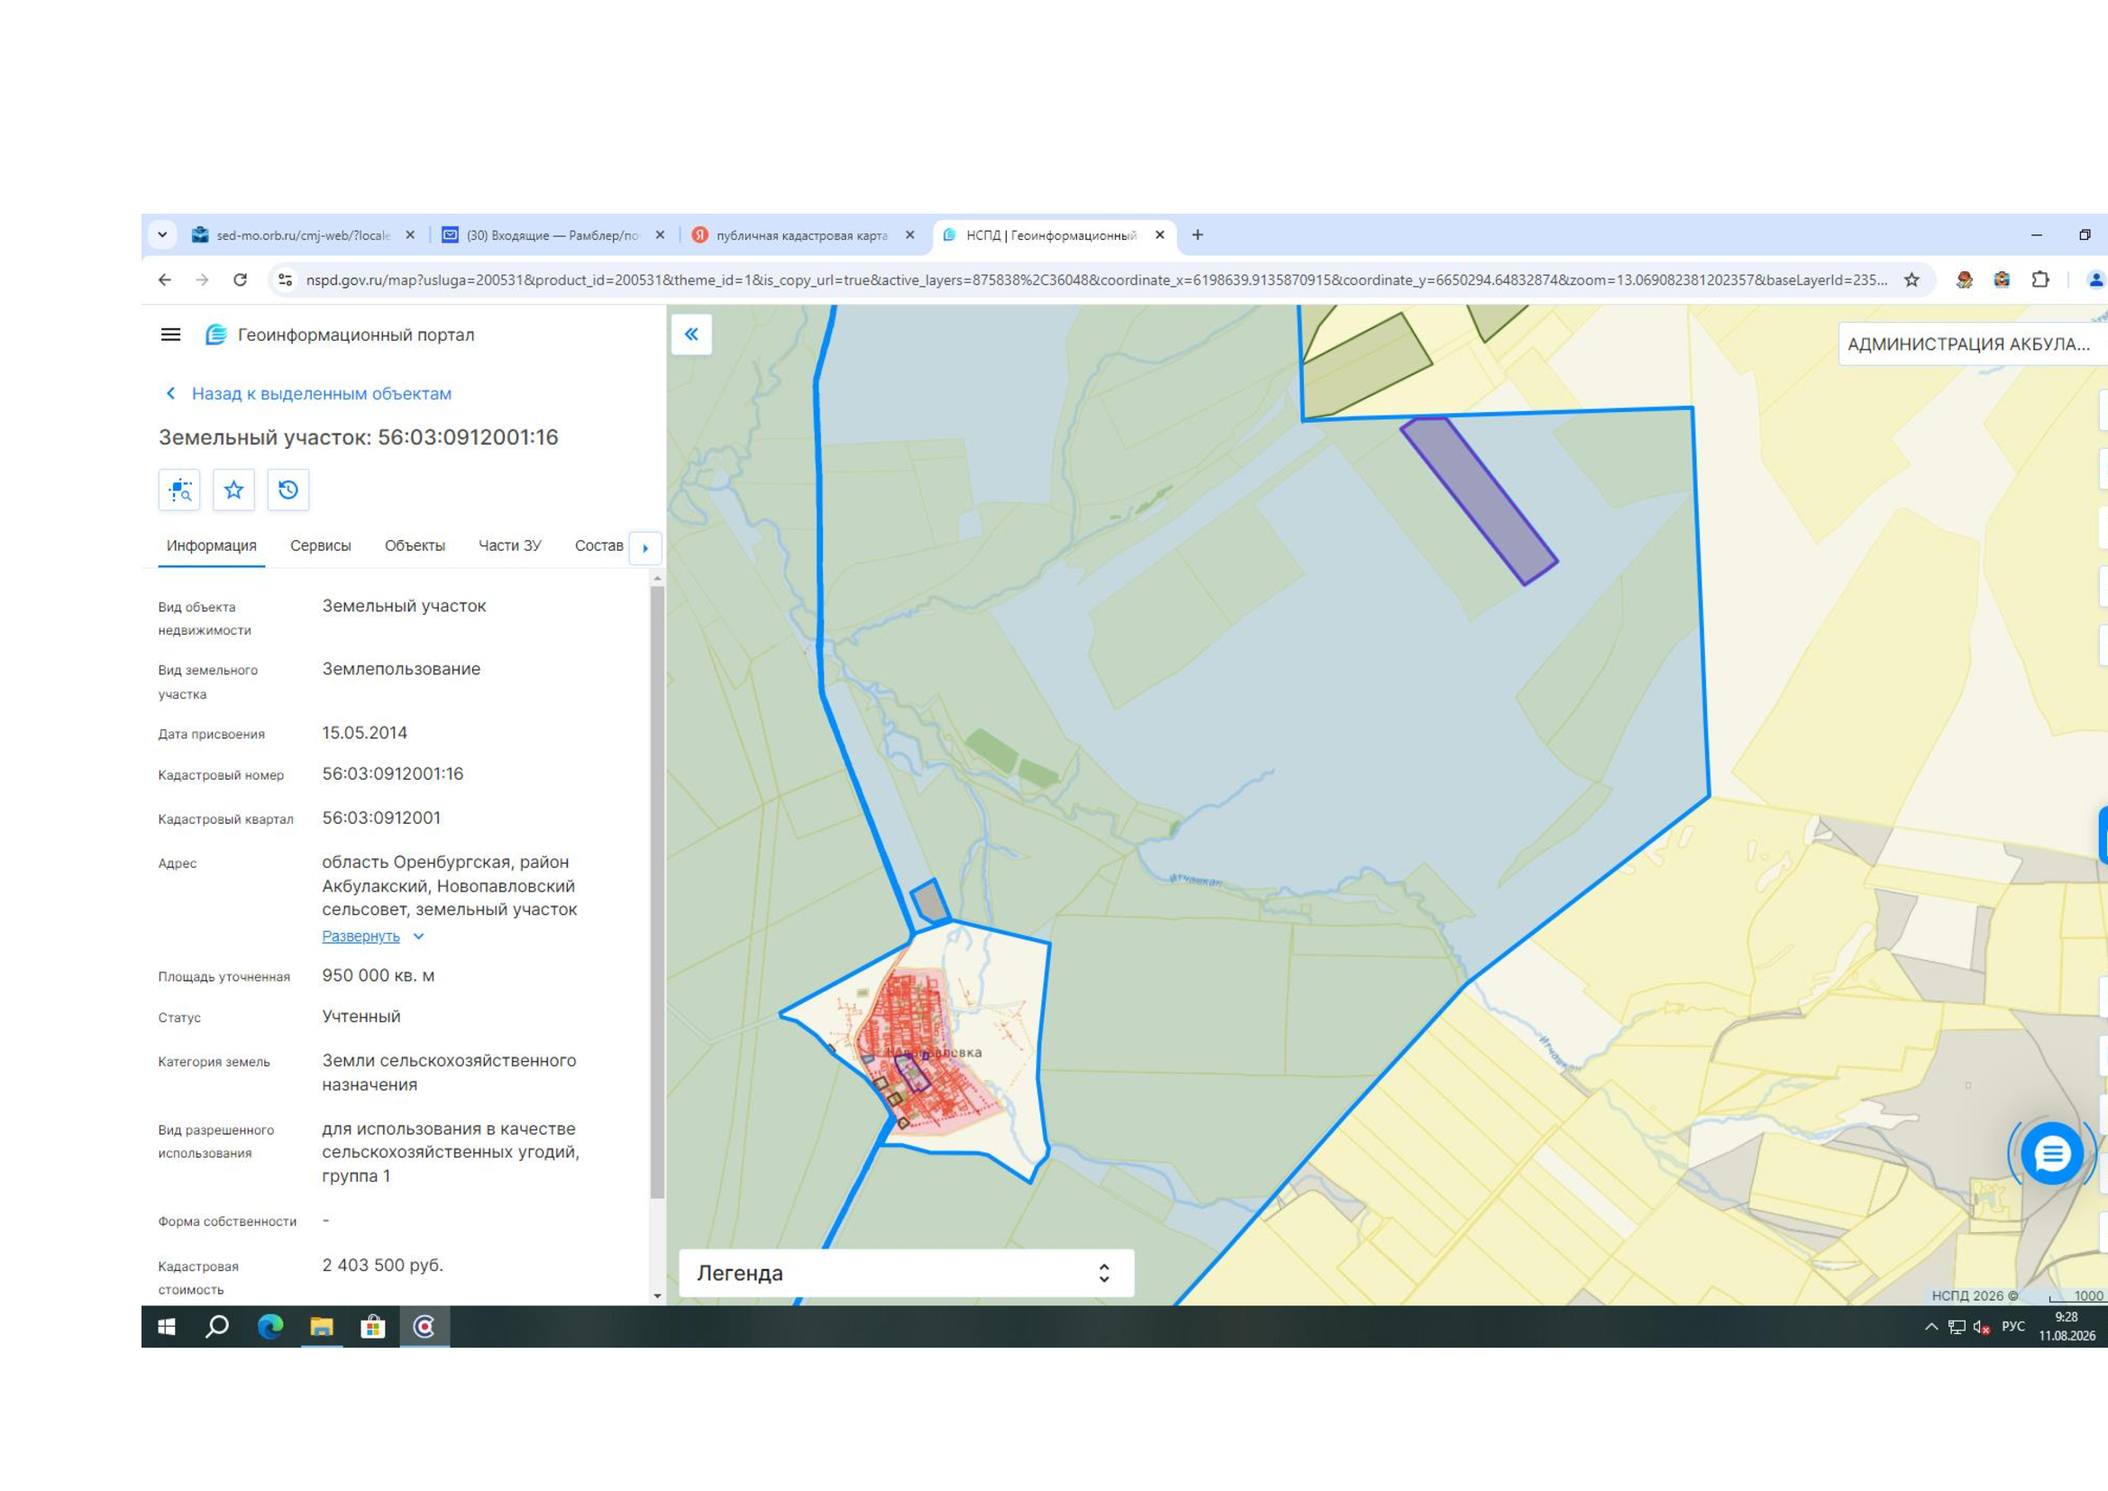Open the browser extensions puzzle icon

click(2040, 280)
